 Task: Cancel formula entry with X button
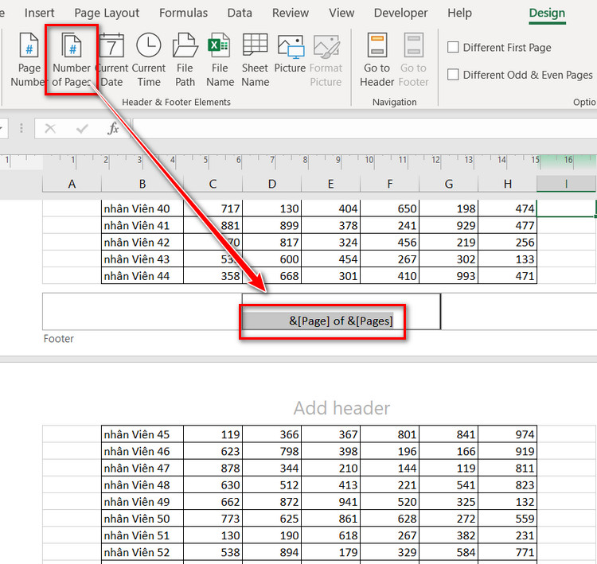[x=50, y=128]
